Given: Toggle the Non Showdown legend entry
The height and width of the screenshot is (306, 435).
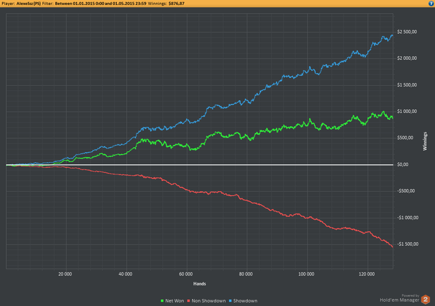Looking at the screenshot, I should [206, 301].
